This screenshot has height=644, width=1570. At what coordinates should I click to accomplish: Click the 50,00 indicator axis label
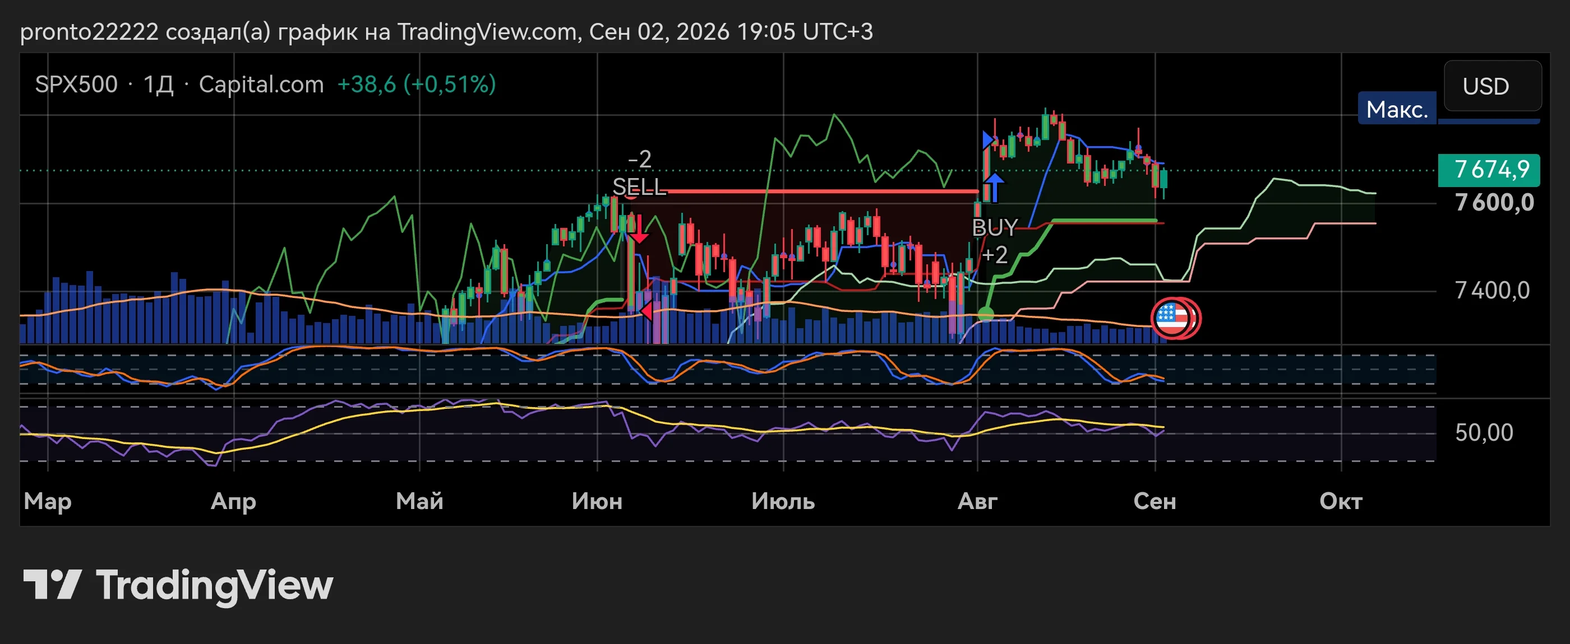(x=1484, y=432)
